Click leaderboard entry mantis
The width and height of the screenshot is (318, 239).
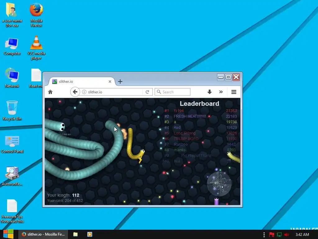[179, 150]
